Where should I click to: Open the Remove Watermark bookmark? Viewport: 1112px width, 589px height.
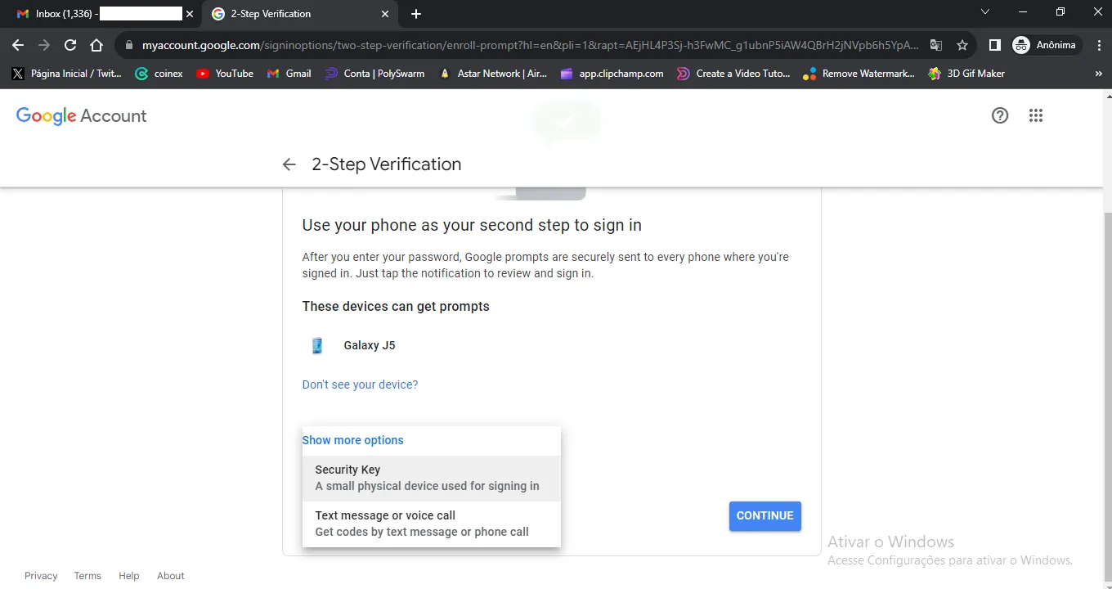pyautogui.click(x=859, y=74)
